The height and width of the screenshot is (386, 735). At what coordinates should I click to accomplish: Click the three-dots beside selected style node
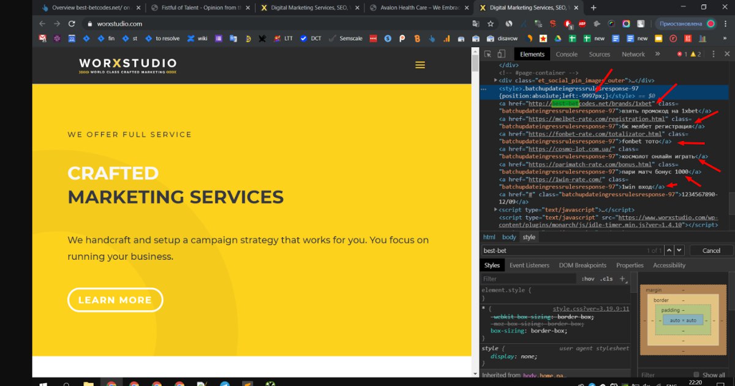click(x=484, y=89)
